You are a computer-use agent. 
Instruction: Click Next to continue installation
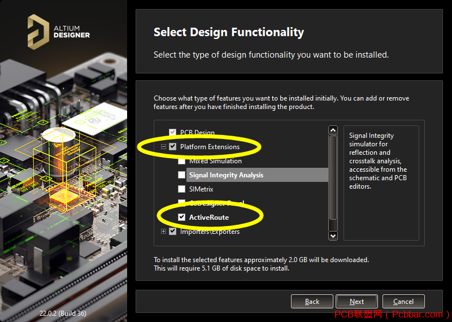coord(357,302)
